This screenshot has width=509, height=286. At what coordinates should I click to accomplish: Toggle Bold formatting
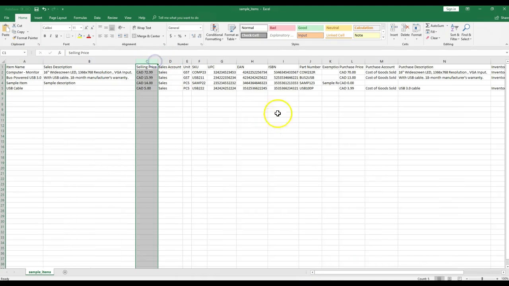coord(45,36)
